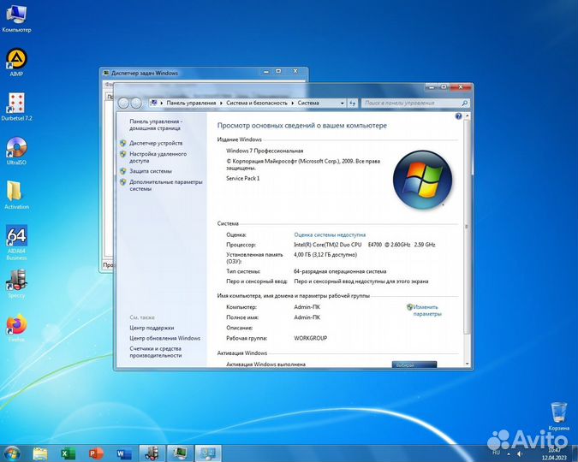Launch Word from the taskbar
The height and width of the screenshot is (462, 578).
tap(124, 453)
